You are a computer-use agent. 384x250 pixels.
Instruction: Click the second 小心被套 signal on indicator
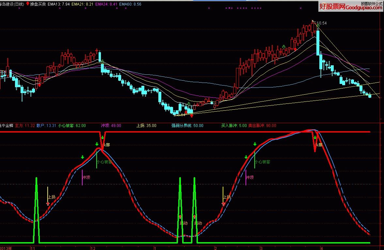pos(263,162)
